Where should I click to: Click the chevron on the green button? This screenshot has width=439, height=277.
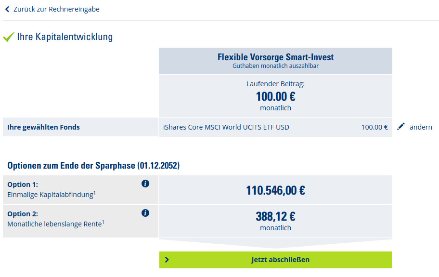point(167,260)
